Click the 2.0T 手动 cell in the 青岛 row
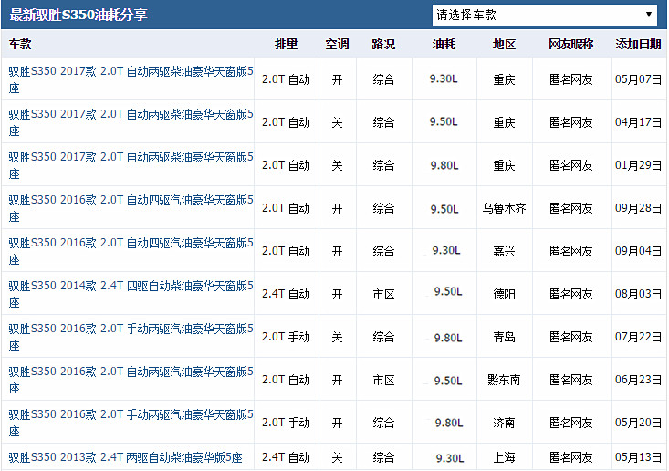The height and width of the screenshot is (471, 669). (286, 337)
